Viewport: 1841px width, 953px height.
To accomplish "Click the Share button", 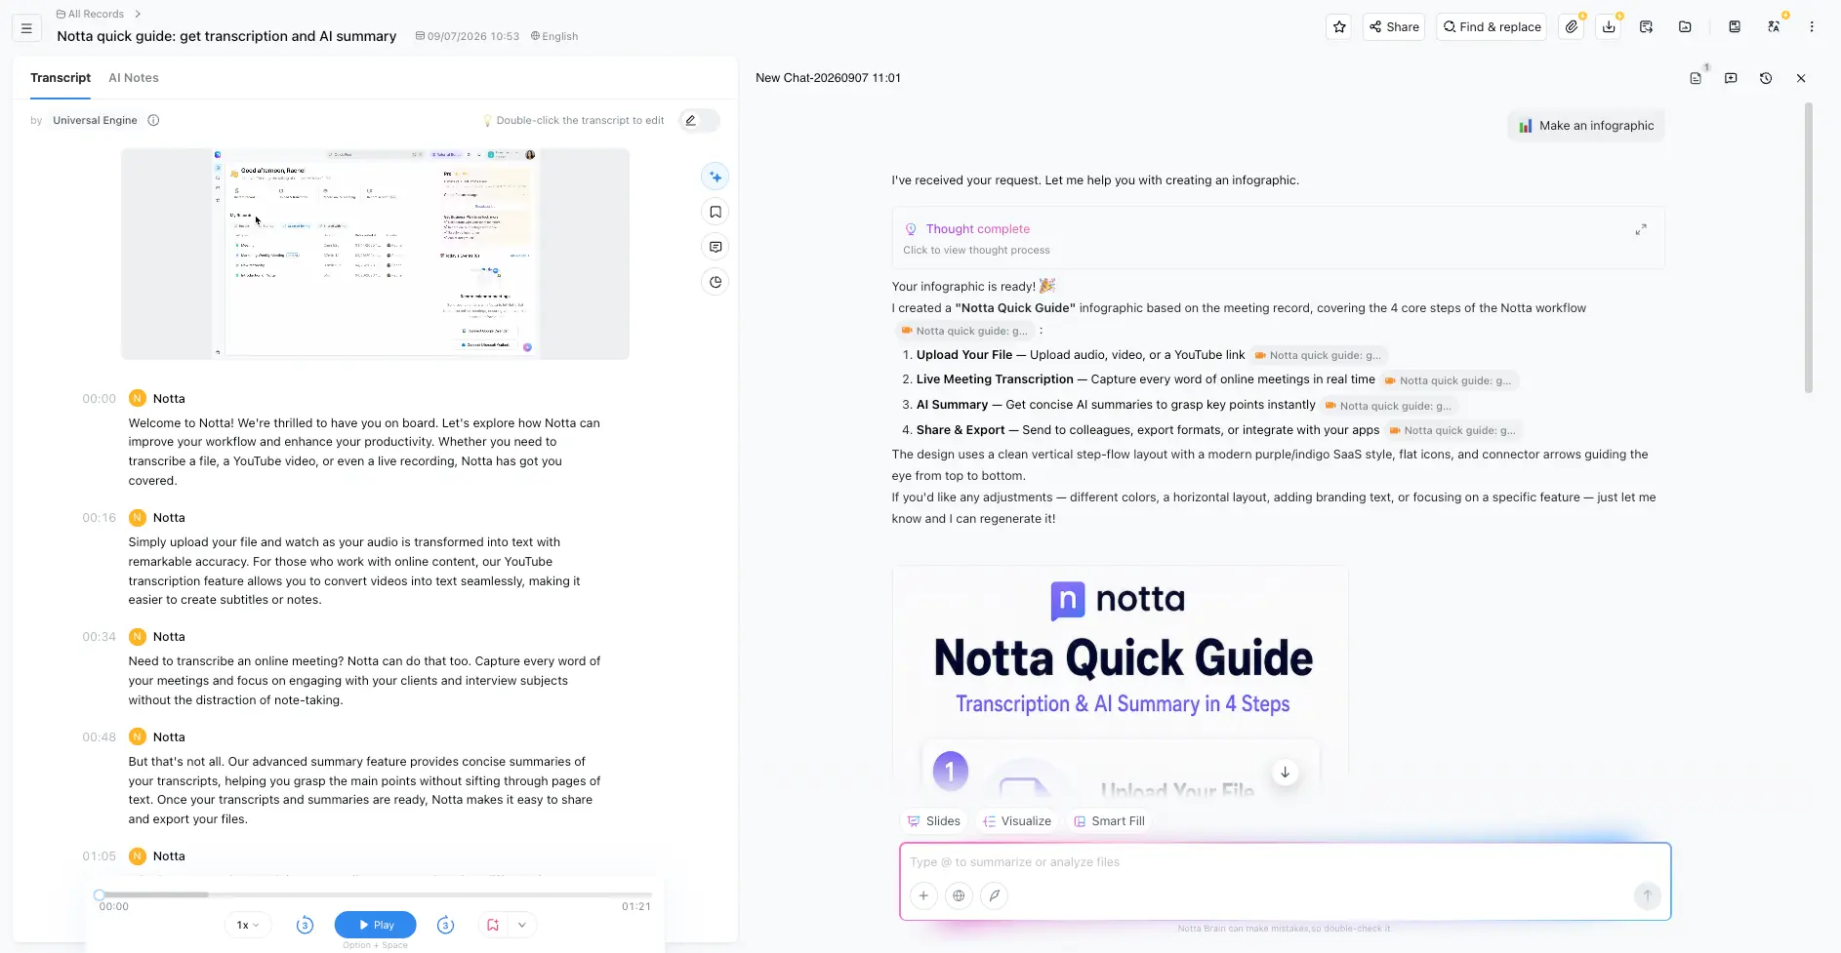I will pos(1394,27).
